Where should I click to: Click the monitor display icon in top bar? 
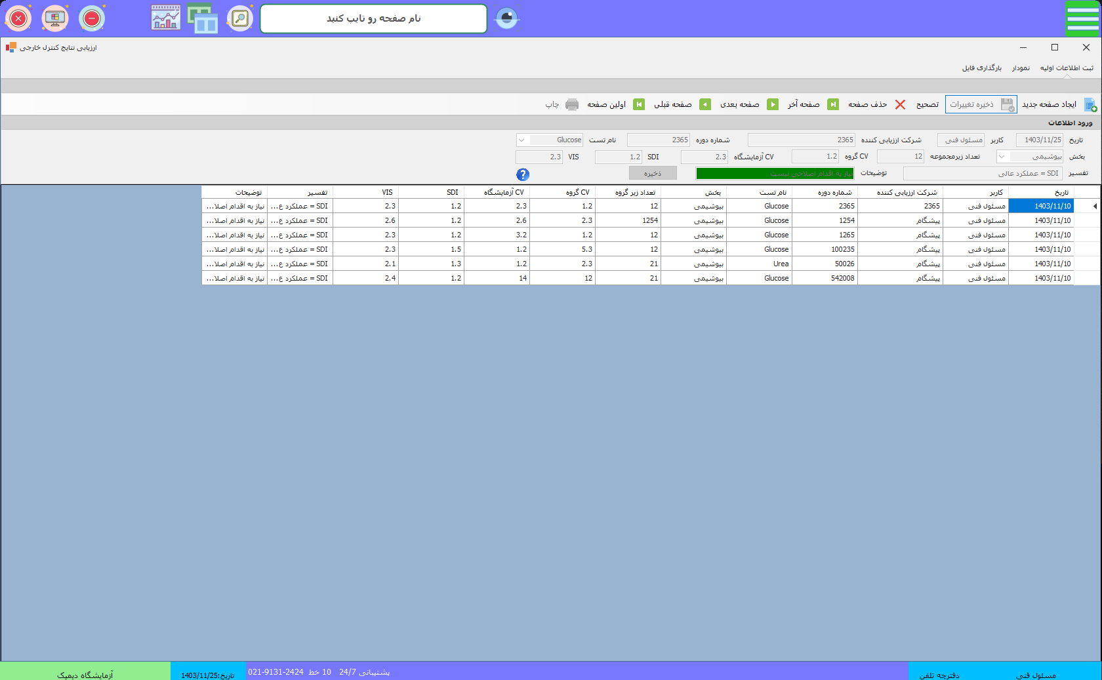[x=55, y=18]
